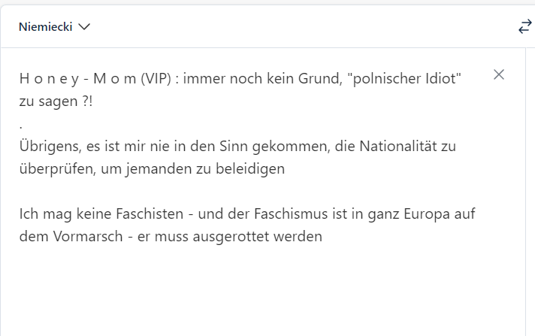Expand the chevron beside Niemiecki

tap(84, 26)
